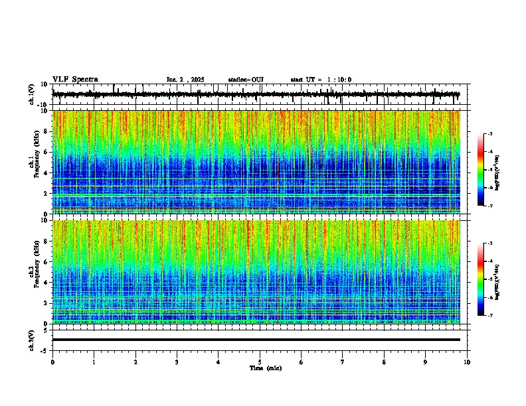Viewport: 526px width, 406px height.
Task: Click the upper color bar log(PSD) unit label
Action: click(497, 172)
